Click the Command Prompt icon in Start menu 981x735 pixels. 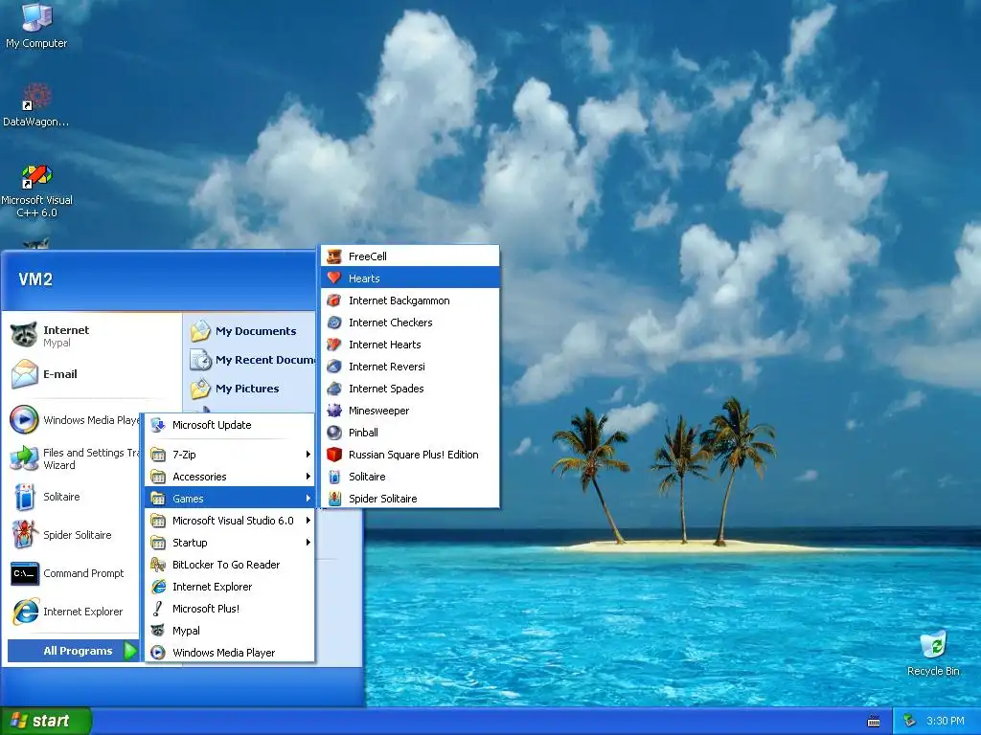[24, 573]
